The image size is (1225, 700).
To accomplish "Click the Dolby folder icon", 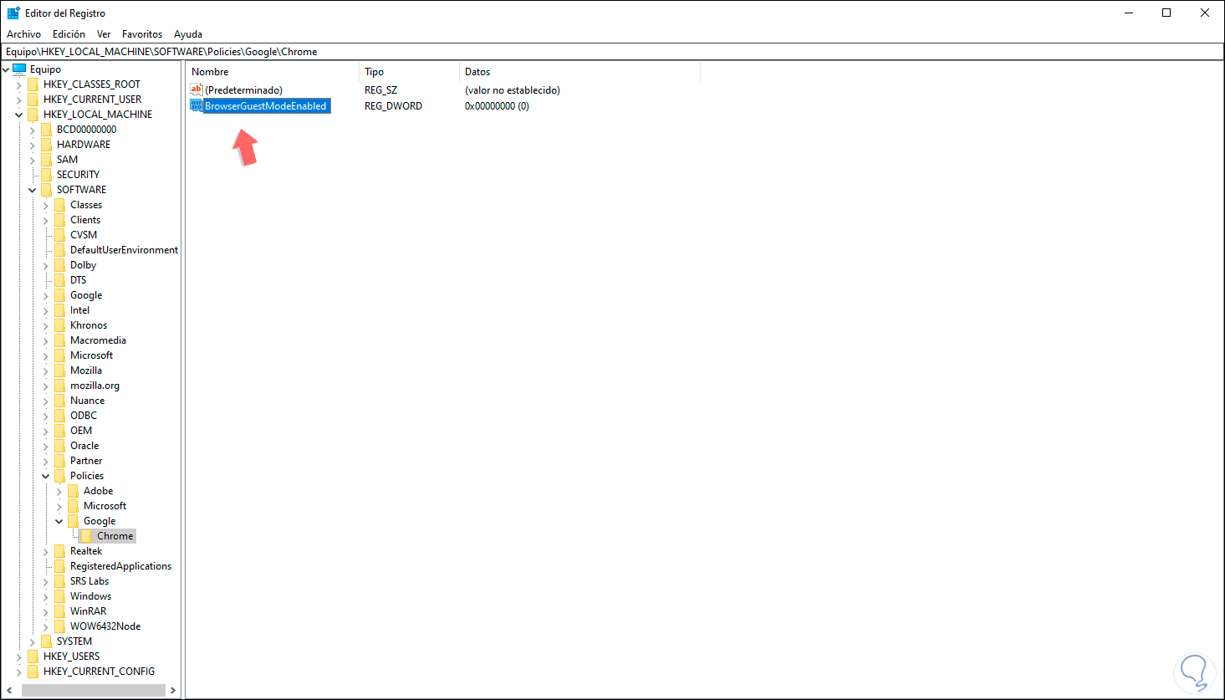I will coord(59,265).
